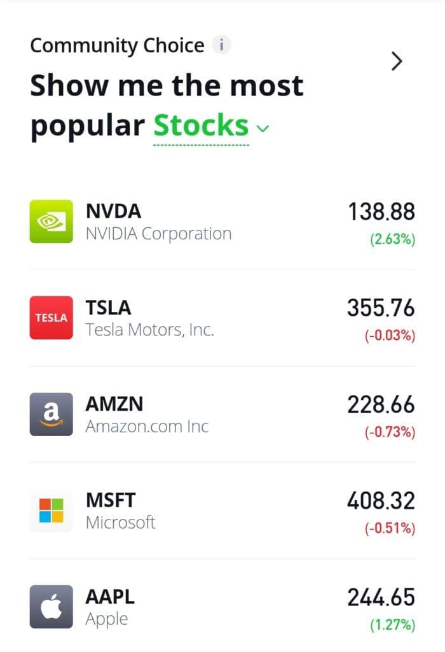The height and width of the screenshot is (652, 445).
Task: Click the green Nvidia eye emblem
Action: [x=50, y=223]
